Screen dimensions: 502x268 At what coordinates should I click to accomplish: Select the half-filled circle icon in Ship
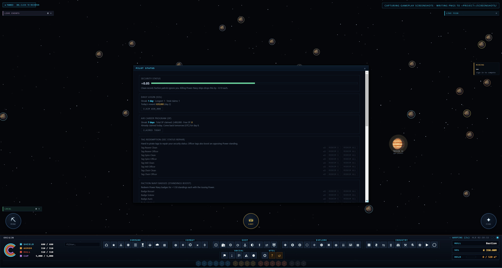point(252,245)
